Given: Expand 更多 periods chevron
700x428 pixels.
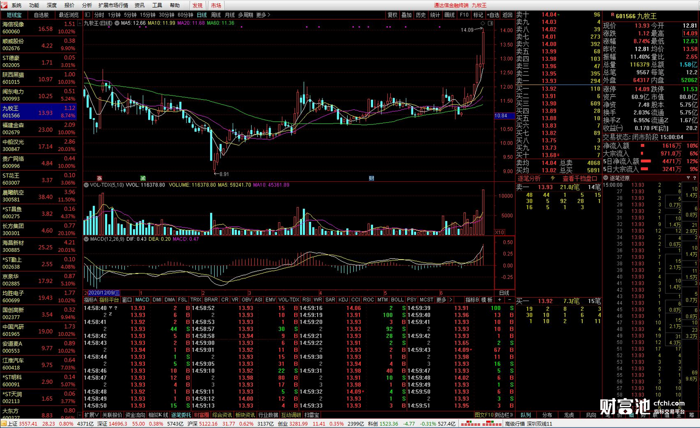Looking at the screenshot, I should click(263, 15).
